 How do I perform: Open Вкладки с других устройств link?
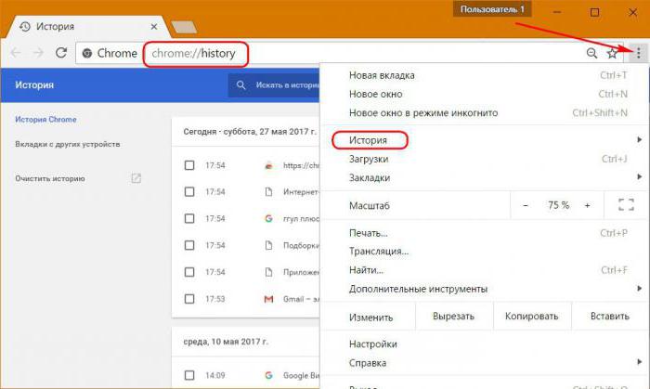coord(68,144)
